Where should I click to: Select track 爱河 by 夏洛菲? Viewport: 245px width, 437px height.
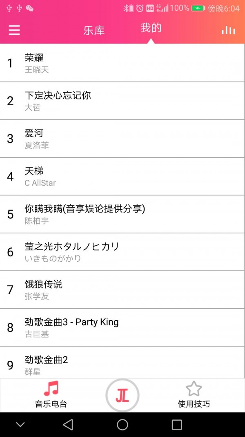[x=122, y=138]
